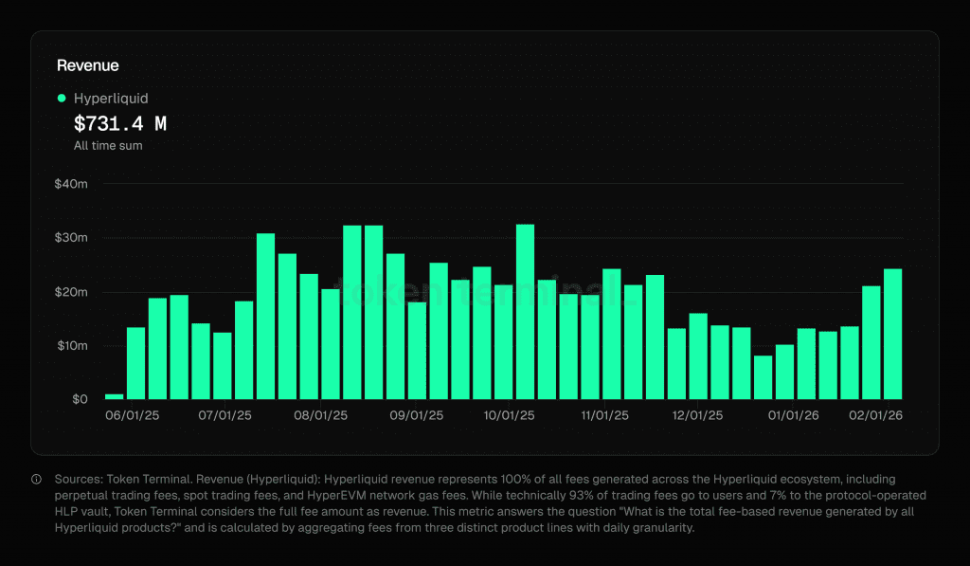Select the 10/01/25 date axis label
Viewport: 970px width, 566px height.
click(x=510, y=415)
